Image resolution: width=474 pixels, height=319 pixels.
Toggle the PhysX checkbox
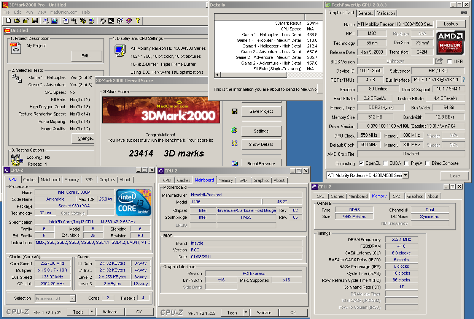(407, 163)
